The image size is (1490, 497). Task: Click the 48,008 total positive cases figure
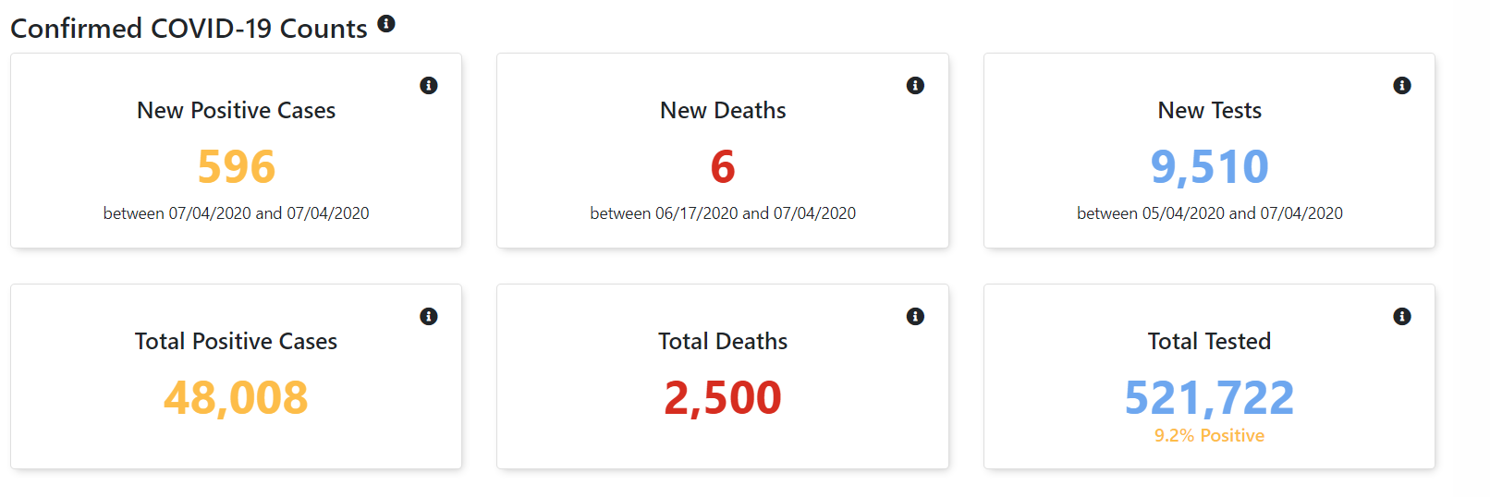tap(236, 398)
